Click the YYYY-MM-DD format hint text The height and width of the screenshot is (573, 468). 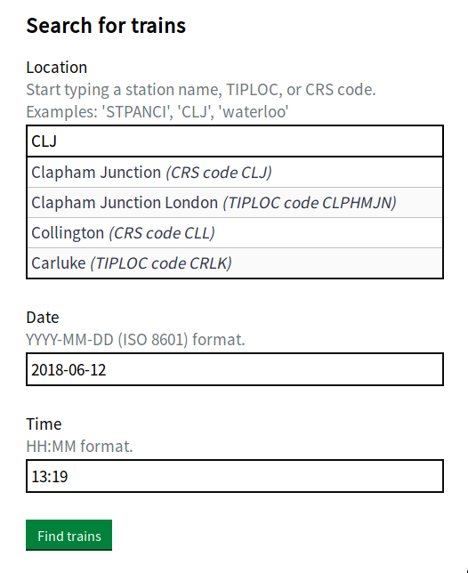tap(135, 340)
